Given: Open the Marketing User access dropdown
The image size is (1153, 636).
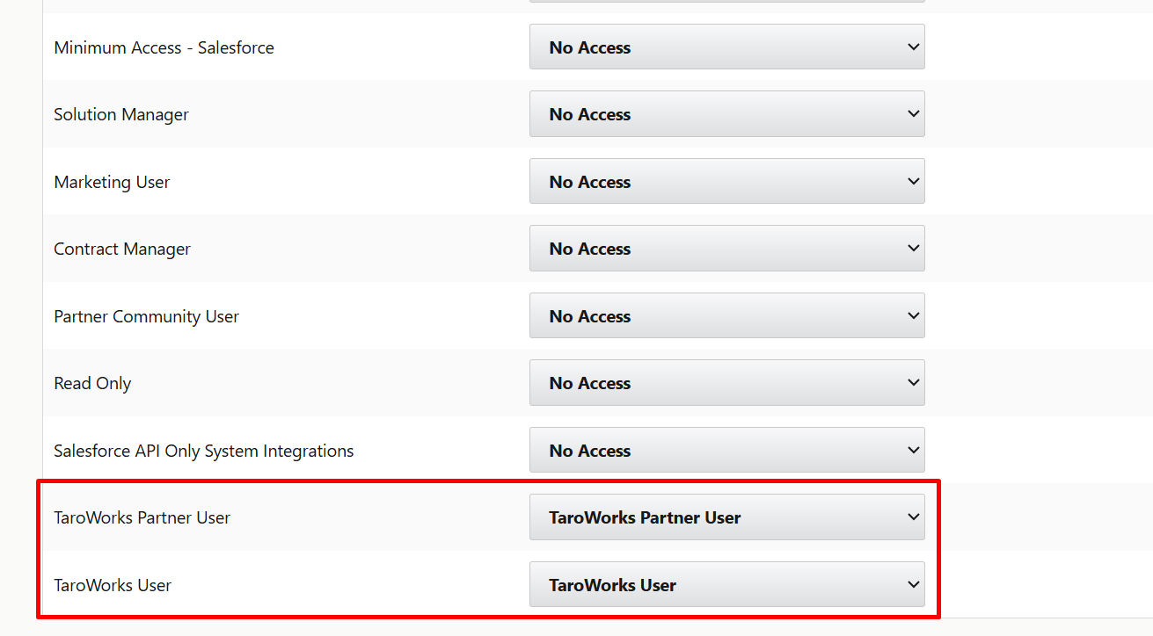Looking at the screenshot, I should (x=726, y=182).
